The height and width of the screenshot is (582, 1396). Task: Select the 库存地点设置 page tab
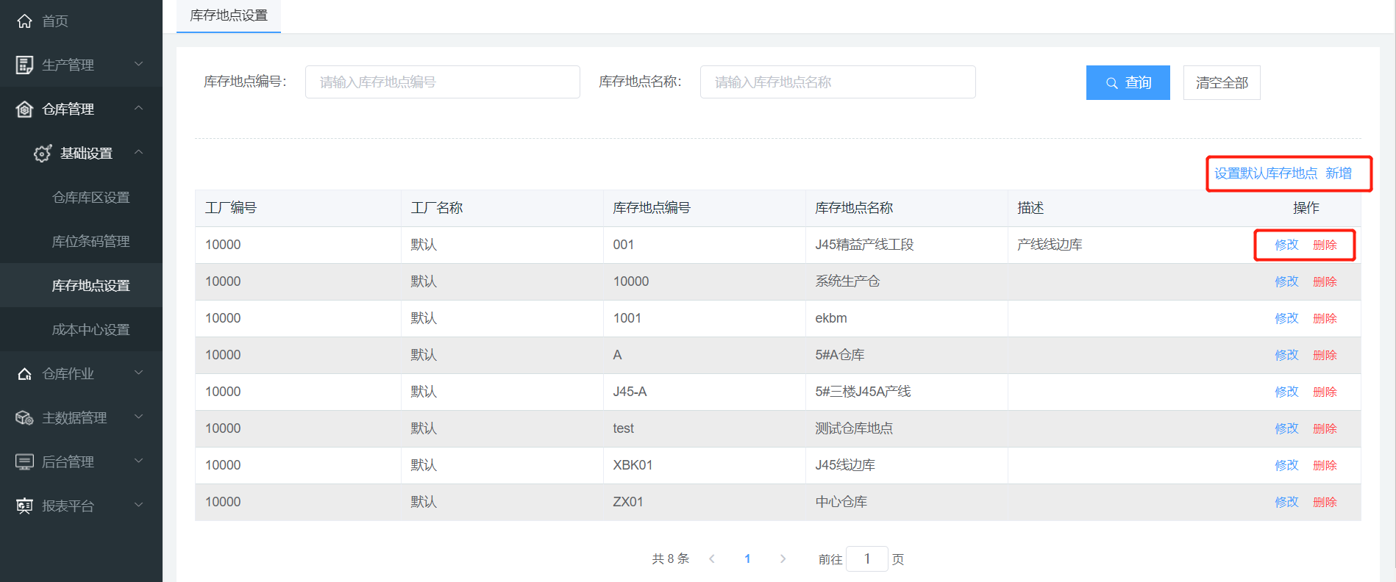[x=229, y=15]
